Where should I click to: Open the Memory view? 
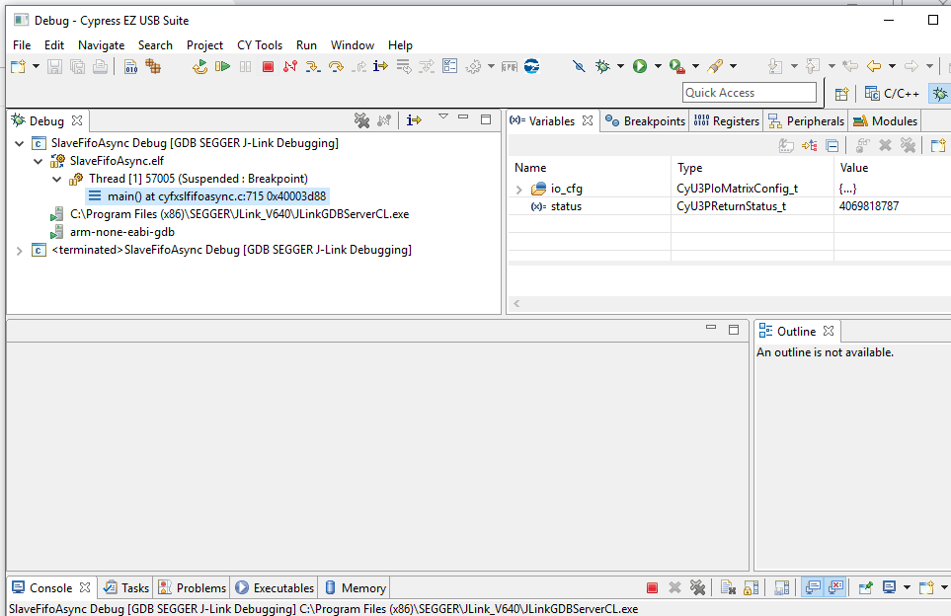coord(361,587)
